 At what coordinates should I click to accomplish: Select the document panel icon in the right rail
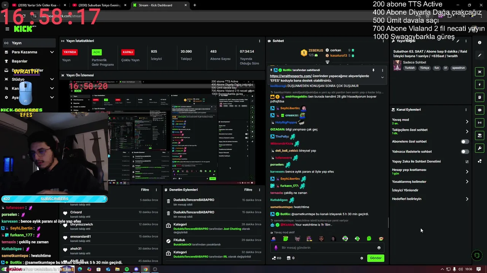[479, 97]
